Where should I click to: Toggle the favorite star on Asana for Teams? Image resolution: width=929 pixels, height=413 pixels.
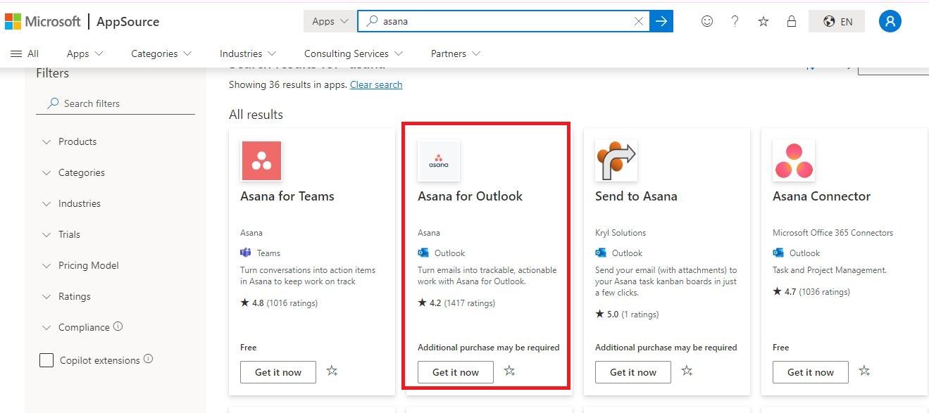(x=332, y=370)
